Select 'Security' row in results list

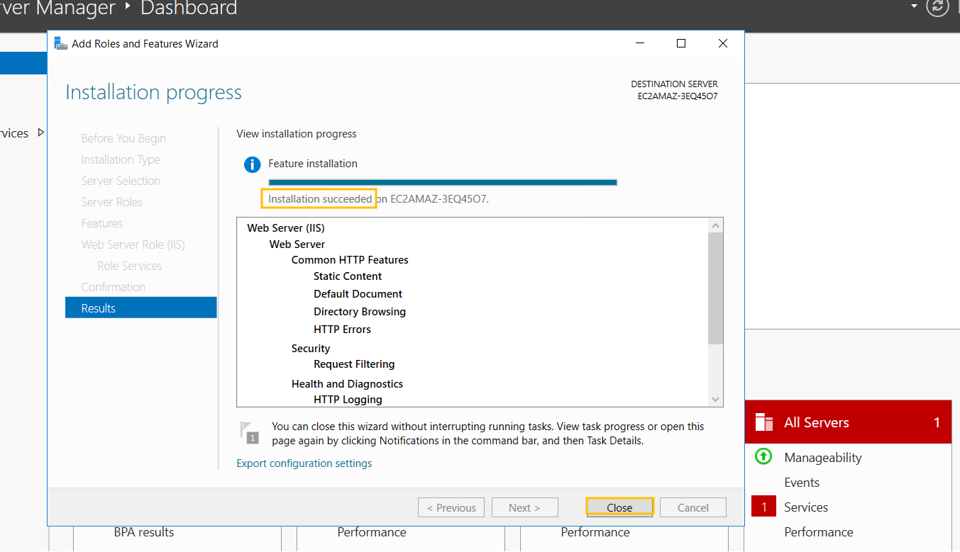311,349
